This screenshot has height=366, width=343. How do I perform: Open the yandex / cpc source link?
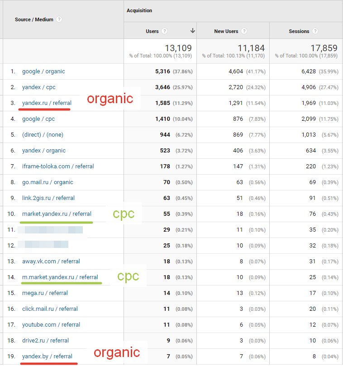39,87
